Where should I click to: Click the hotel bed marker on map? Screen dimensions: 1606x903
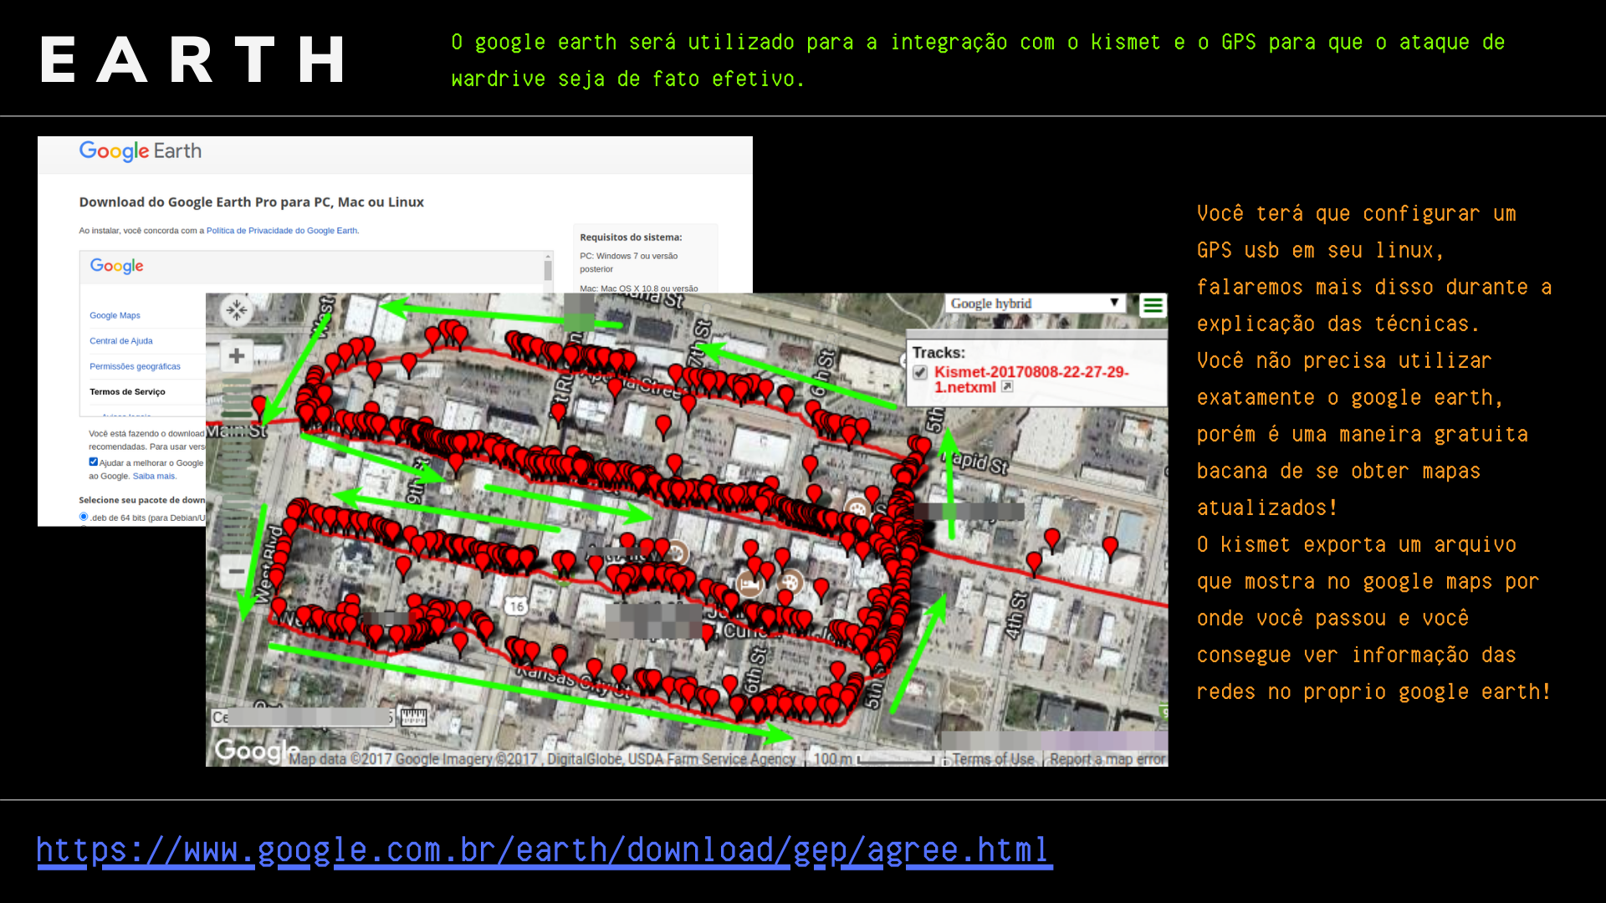749,584
